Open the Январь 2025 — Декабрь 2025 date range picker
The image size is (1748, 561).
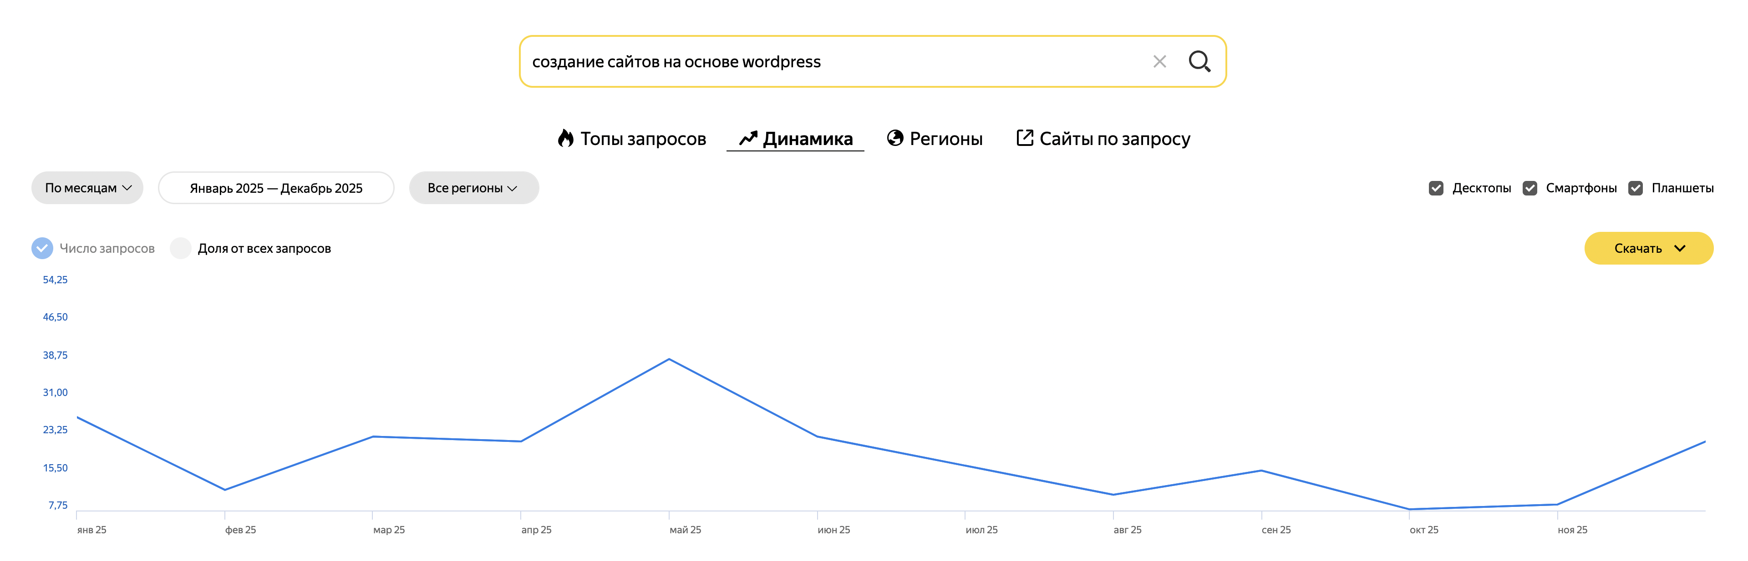click(x=275, y=188)
